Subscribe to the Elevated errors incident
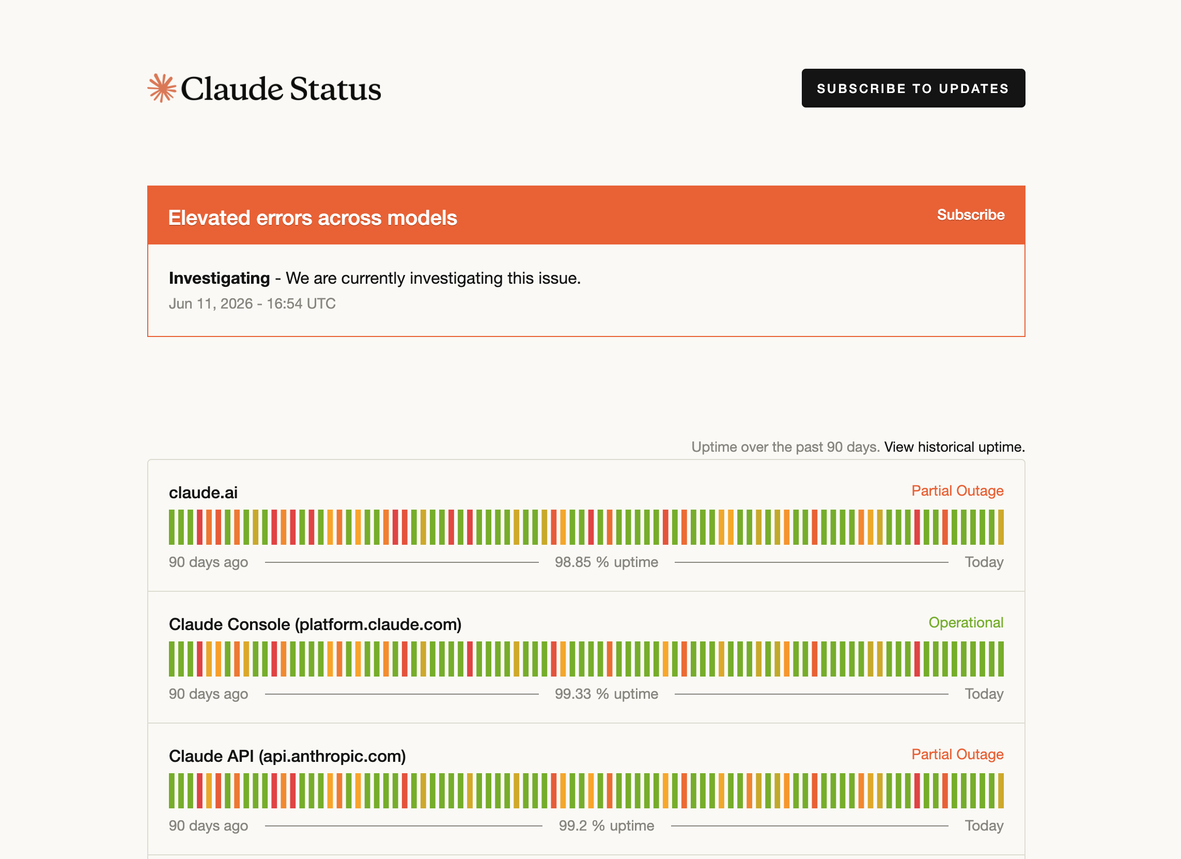The height and width of the screenshot is (859, 1181). pos(971,214)
